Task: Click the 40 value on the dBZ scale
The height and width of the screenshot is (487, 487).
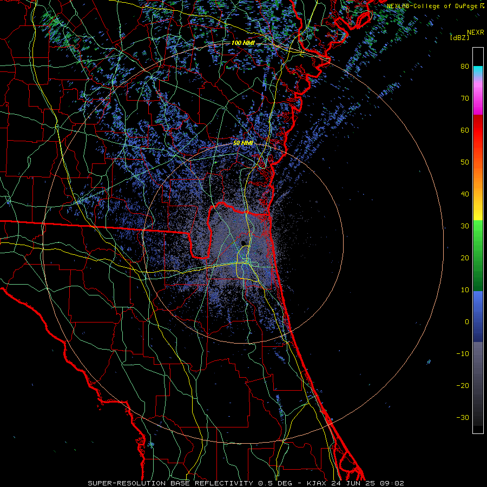Action: tap(465, 194)
